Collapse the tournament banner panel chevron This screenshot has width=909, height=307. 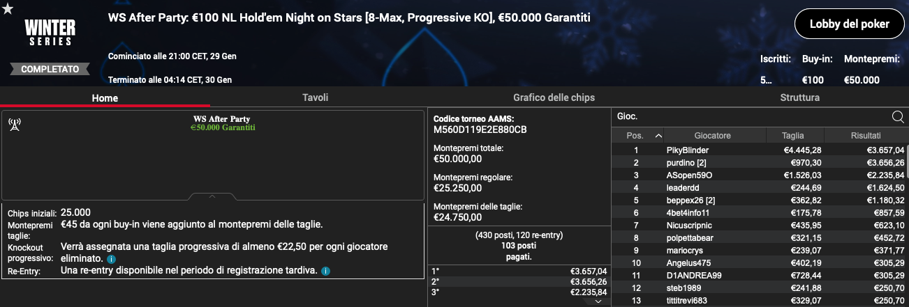pos(213,196)
